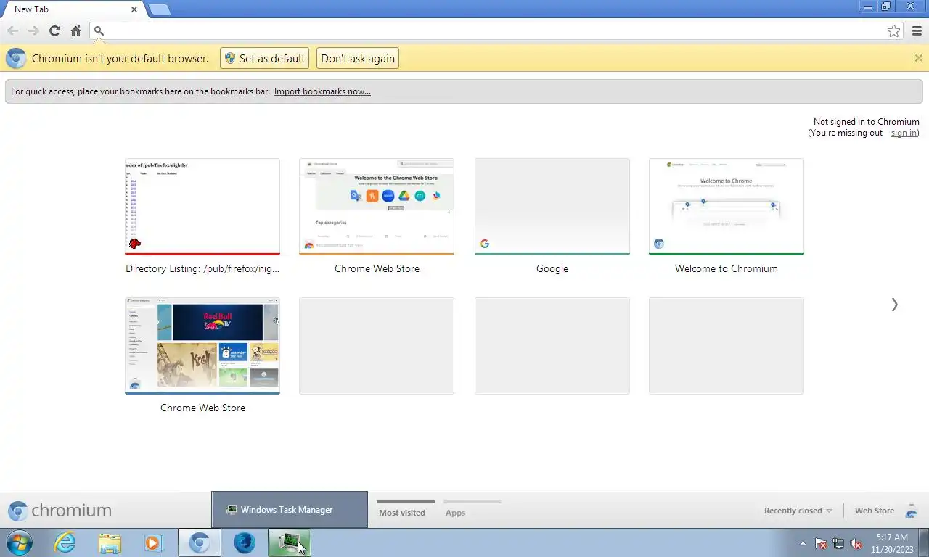Show the next page of thumbnails

pyautogui.click(x=895, y=305)
